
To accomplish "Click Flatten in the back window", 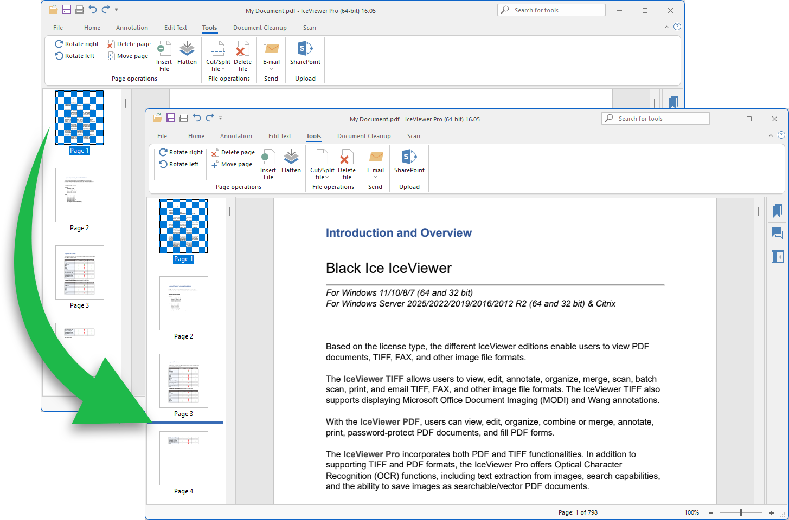I will pyautogui.click(x=187, y=53).
